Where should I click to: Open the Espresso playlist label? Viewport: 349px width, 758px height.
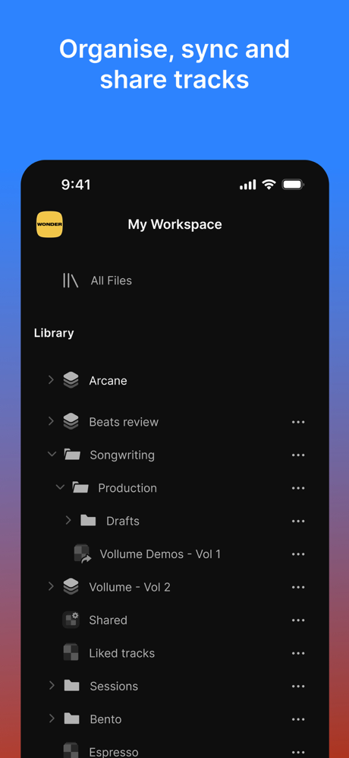click(114, 752)
